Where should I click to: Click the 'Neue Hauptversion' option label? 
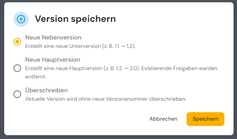click(x=53, y=60)
